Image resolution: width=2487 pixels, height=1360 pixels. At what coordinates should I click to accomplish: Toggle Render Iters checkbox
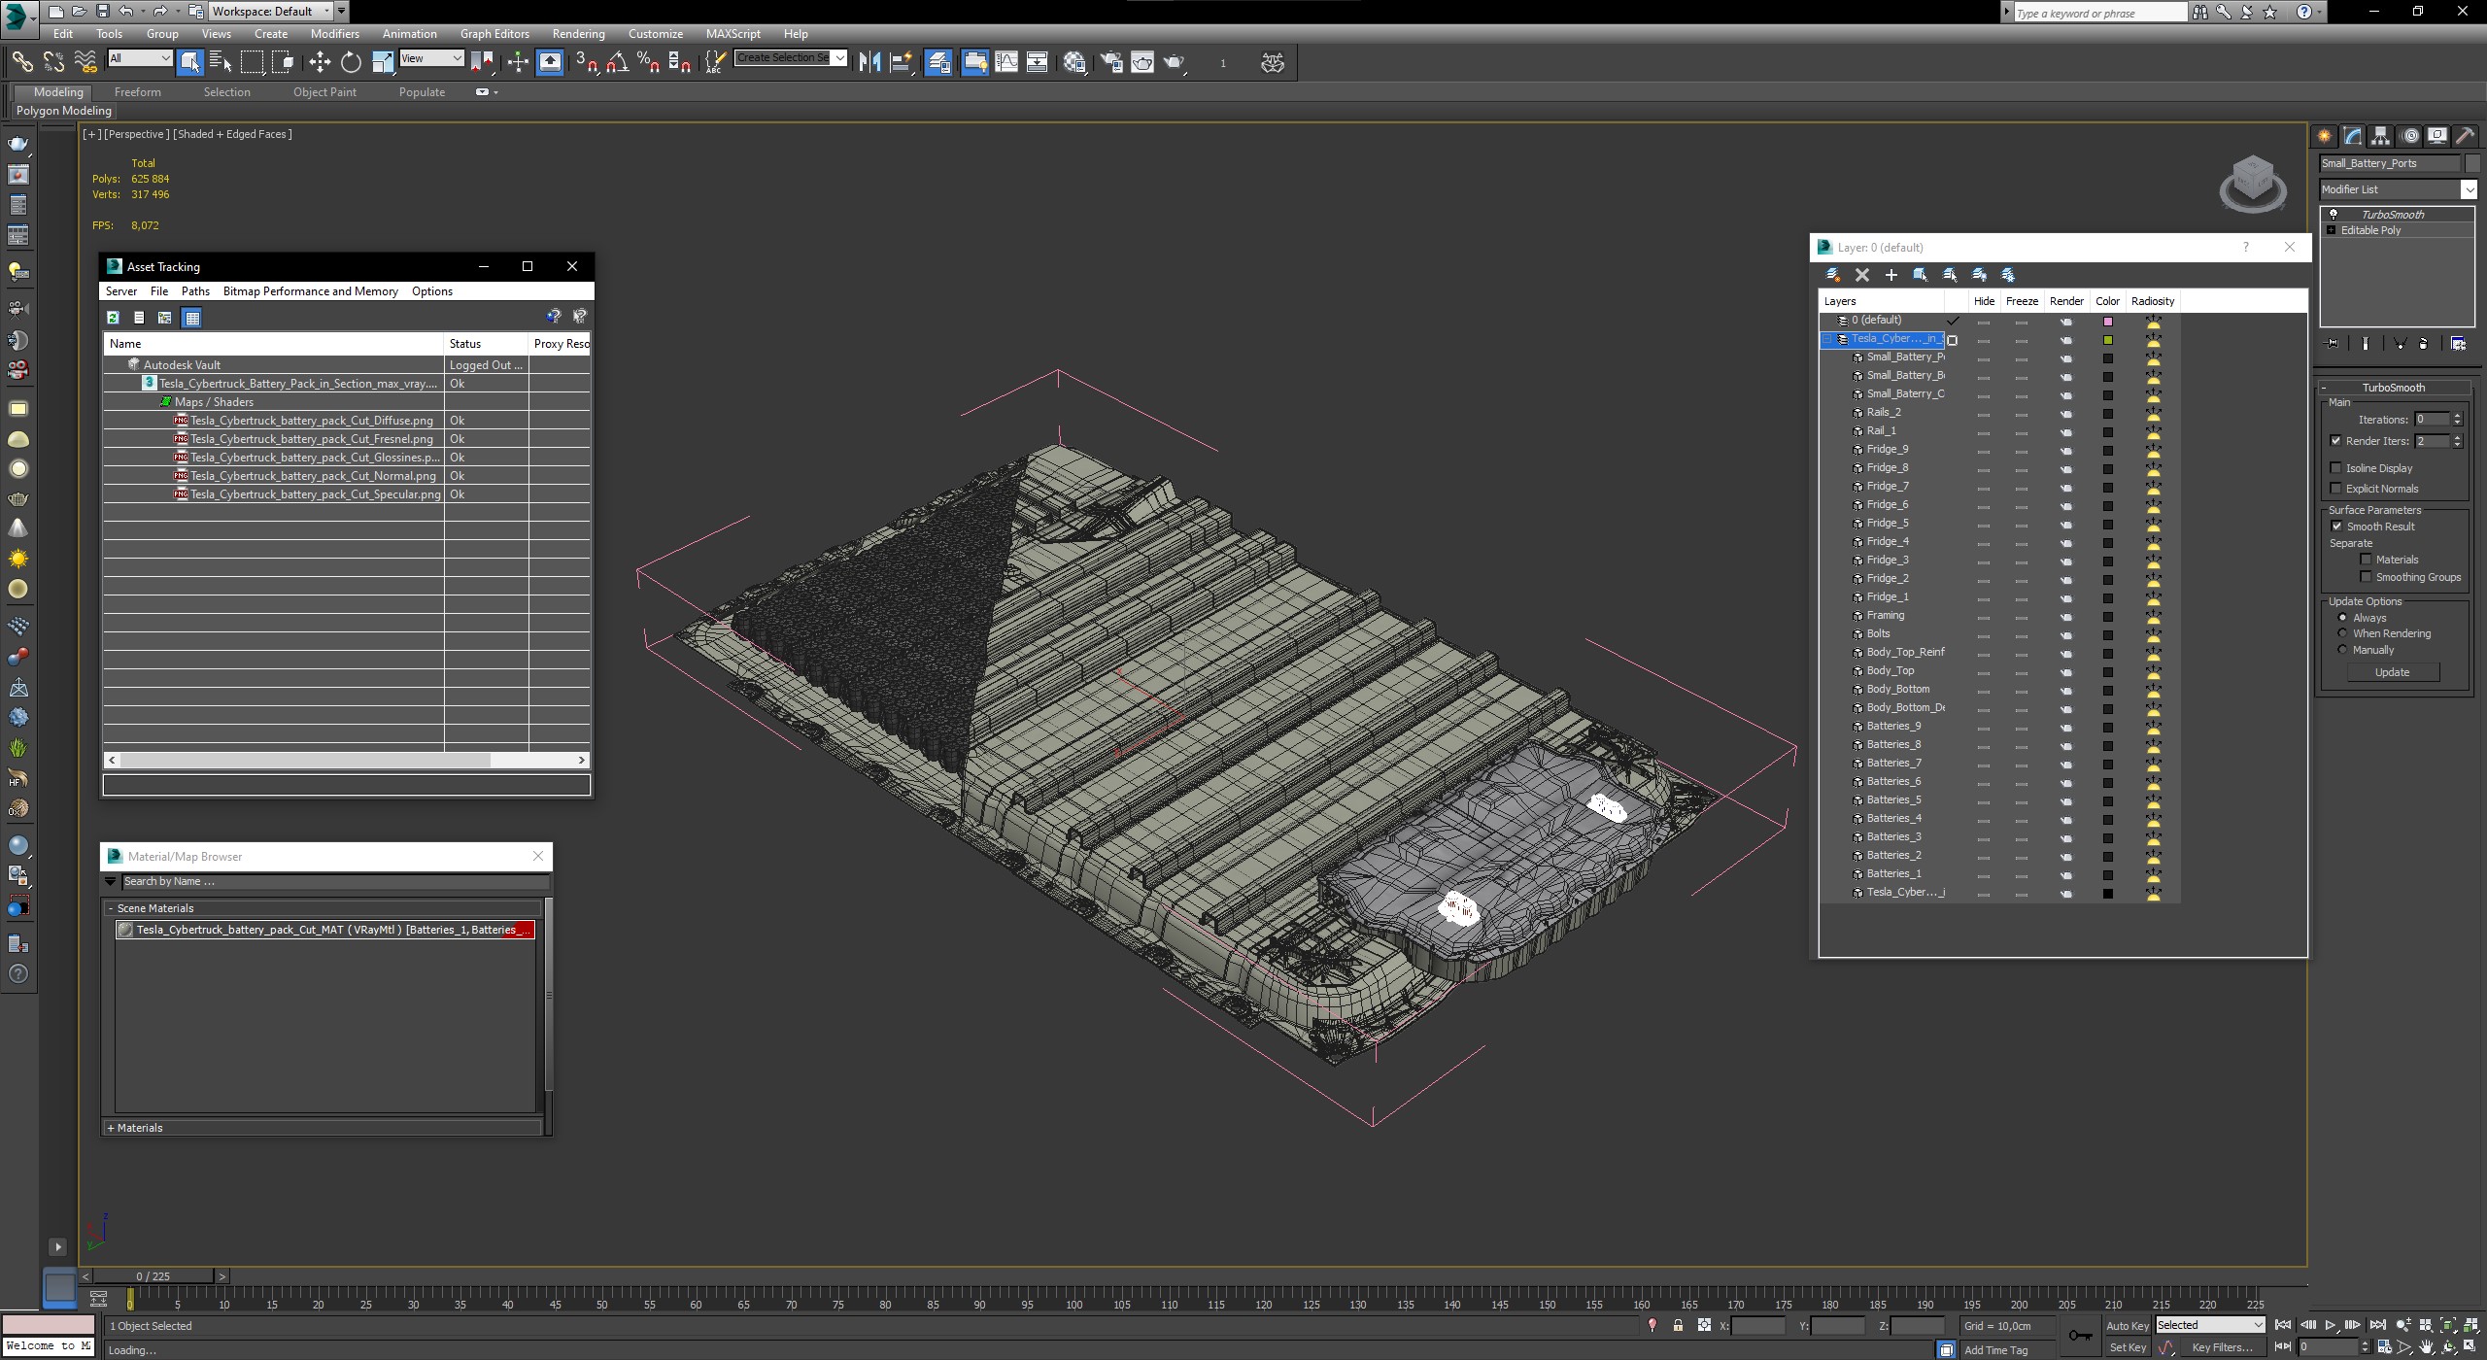click(2336, 441)
